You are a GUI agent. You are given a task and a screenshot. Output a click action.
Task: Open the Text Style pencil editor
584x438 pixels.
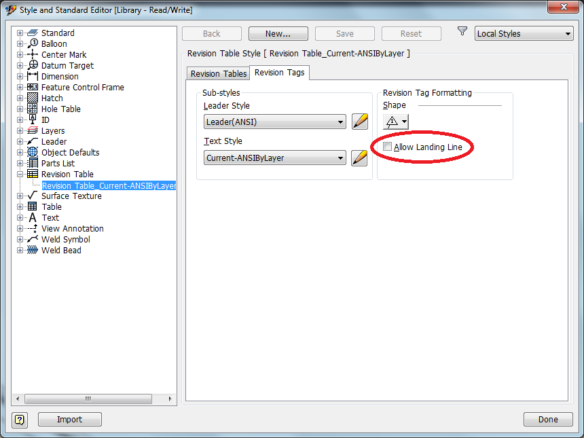coord(360,158)
